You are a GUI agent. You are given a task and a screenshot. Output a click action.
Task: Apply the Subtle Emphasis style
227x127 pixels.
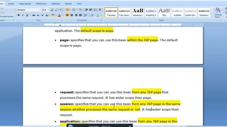tap(191, 13)
